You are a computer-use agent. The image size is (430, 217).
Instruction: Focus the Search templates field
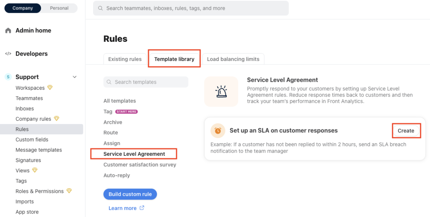point(146,82)
